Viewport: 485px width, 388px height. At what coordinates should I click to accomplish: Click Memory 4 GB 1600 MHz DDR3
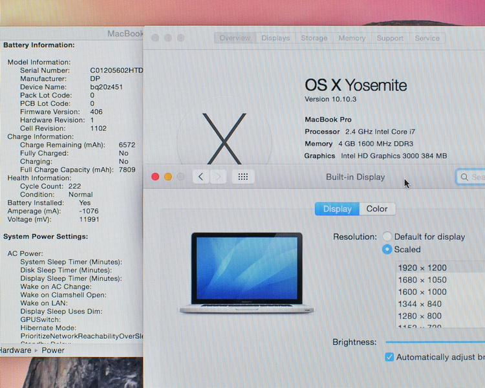tap(359, 144)
